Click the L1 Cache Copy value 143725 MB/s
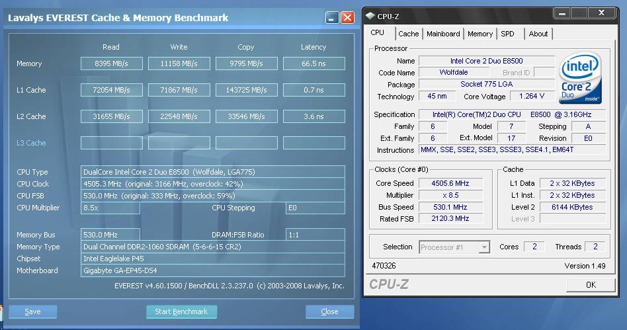The height and width of the screenshot is (330, 627). click(x=246, y=90)
